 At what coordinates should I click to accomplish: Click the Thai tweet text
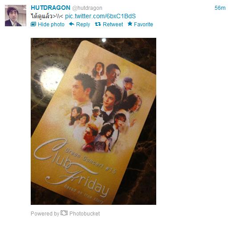47,16
